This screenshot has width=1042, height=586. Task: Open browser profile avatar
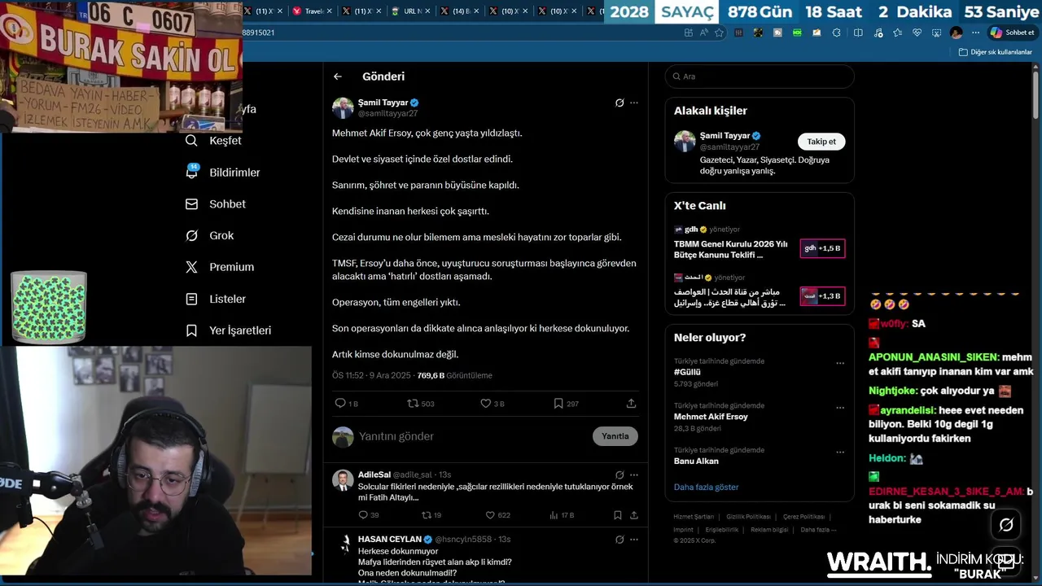click(x=956, y=33)
